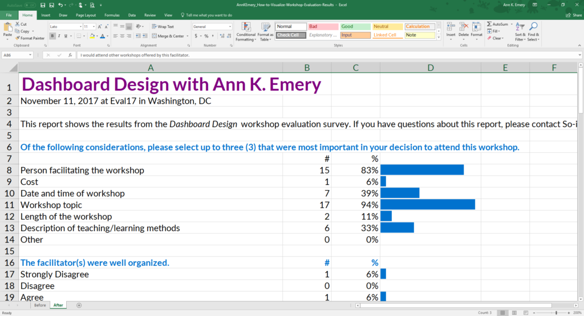The height and width of the screenshot is (316, 584).
Task: Click the AutoSum sigma icon
Action: coord(489,24)
